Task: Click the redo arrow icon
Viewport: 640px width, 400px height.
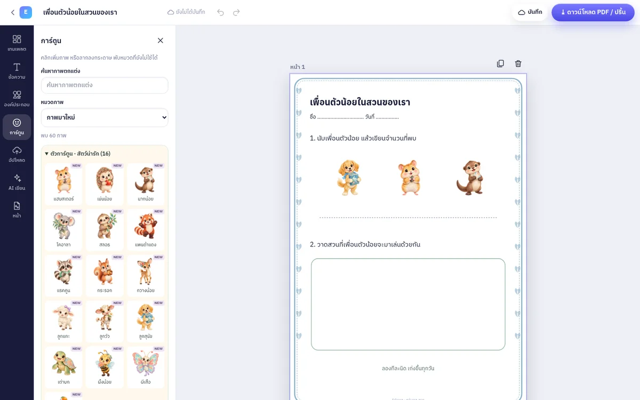Action: (x=236, y=12)
